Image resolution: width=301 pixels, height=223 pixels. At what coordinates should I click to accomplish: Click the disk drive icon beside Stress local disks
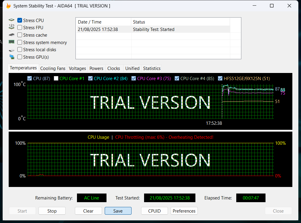coord(12,50)
